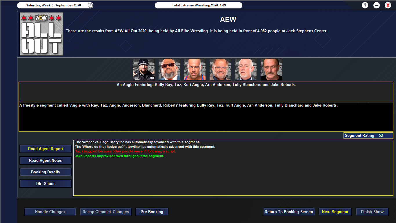This screenshot has width=396, height=223.
Task: Select Arn Anderson's portrait
Action: [220, 69]
